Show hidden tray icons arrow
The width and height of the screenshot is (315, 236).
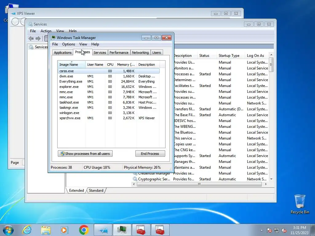coord(261,230)
